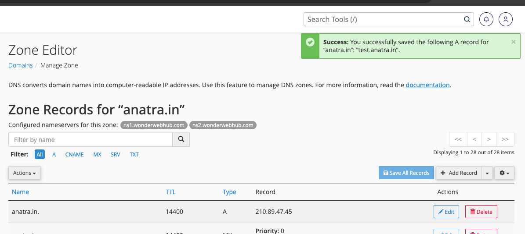Go to the first page of records

458,139
